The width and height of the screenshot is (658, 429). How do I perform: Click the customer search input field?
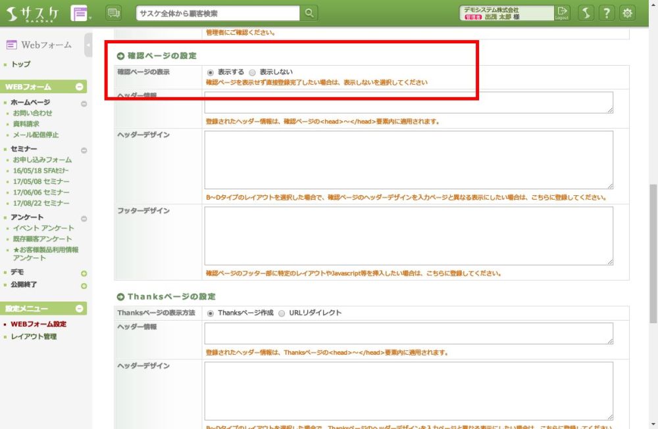click(218, 13)
